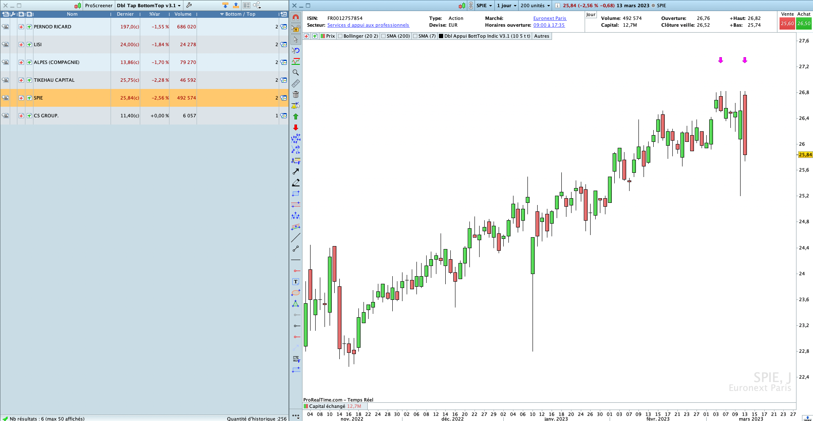Open the Services d appui aux professionnels link
Screen dimensions: 813x421
(x=368, y=25)
